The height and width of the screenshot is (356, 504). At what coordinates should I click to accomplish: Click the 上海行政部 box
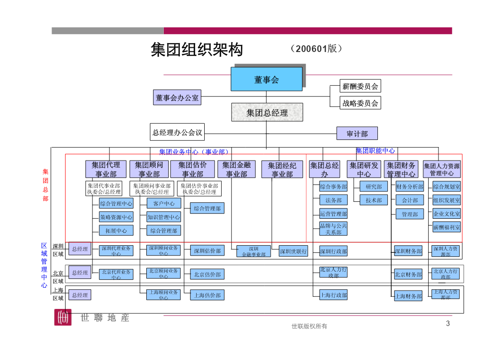click(333, 295)
